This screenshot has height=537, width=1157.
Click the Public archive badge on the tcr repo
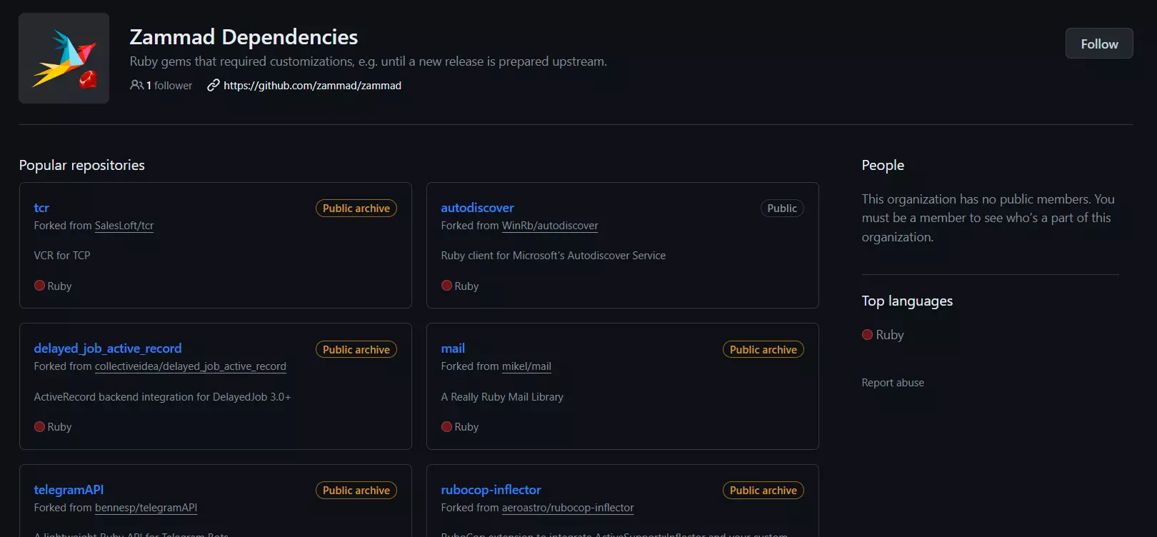pos(356,208)
